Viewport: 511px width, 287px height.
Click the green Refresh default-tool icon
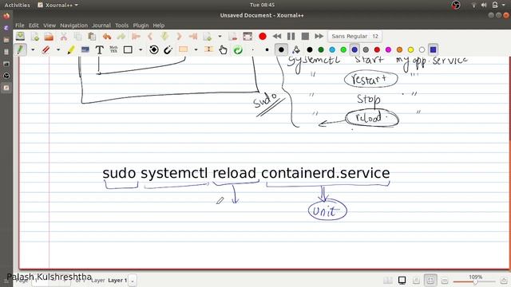point(238,49)
